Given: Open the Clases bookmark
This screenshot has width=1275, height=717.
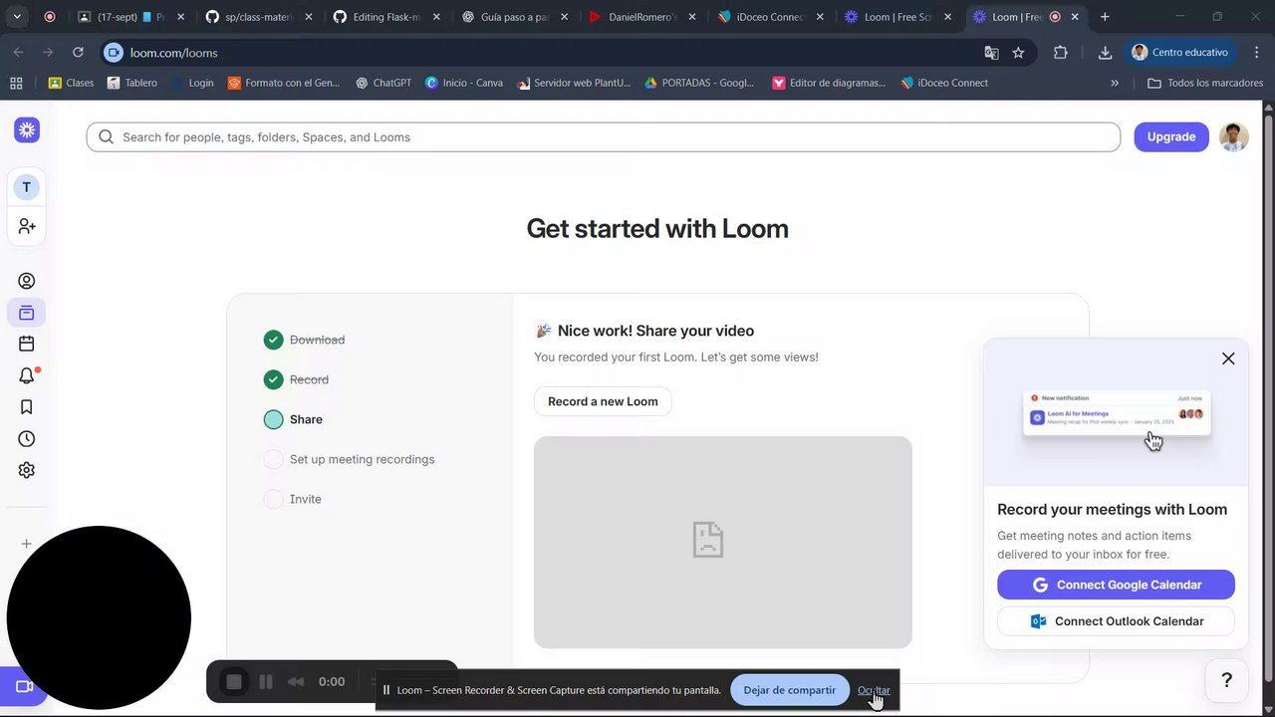Looking at the screenshot, I should pos(71,83).
